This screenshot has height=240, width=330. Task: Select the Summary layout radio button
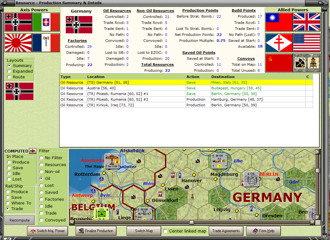[x=9, y=65]
